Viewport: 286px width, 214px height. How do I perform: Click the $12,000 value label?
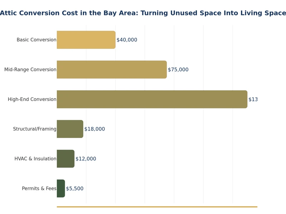pos(86,159)
